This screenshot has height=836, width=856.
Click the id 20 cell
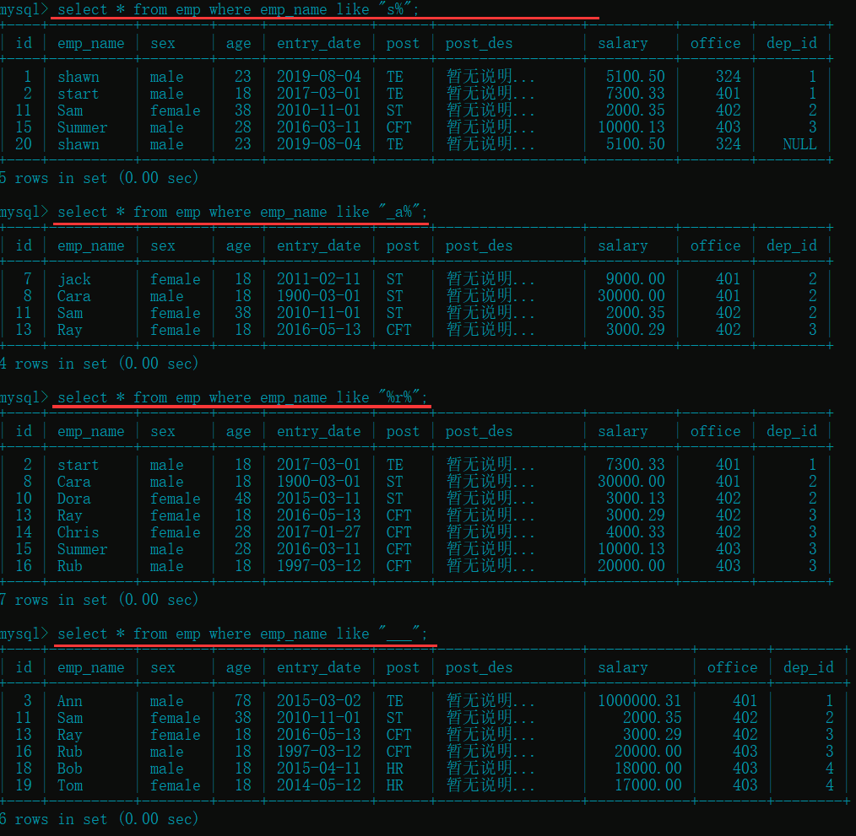click(24, 144)
